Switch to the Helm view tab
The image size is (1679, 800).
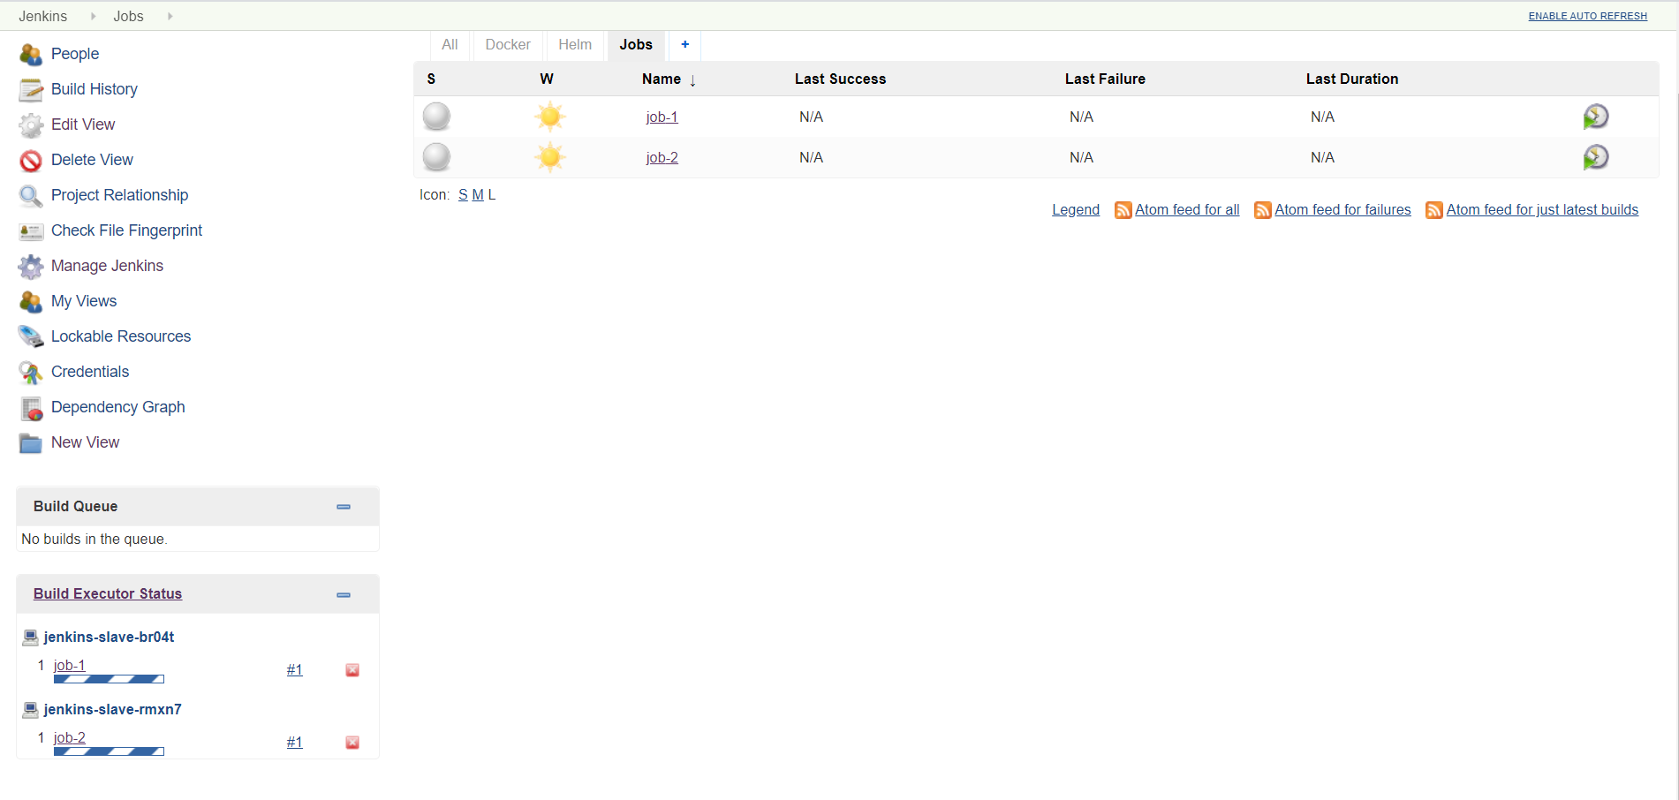575,45
